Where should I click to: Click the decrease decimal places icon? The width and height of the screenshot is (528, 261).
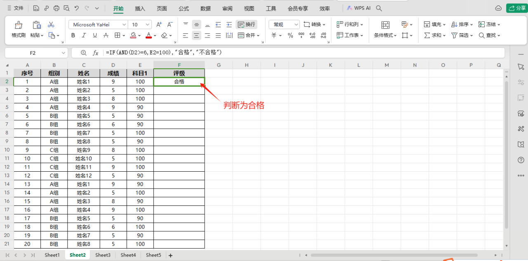coord(323,35)
